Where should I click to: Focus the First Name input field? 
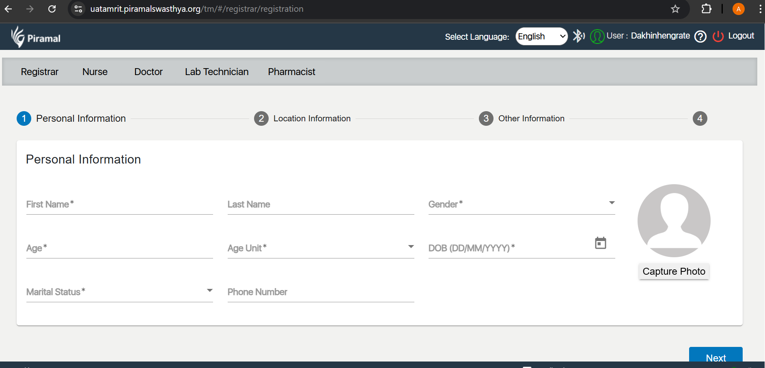click(119, 205)
